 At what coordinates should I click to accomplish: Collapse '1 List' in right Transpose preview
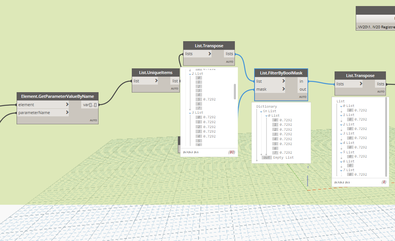tap(341, 116)
